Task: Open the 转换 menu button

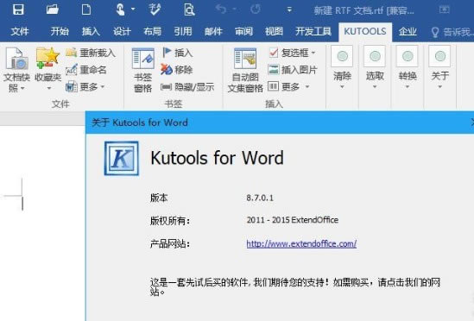Action: 408,67
